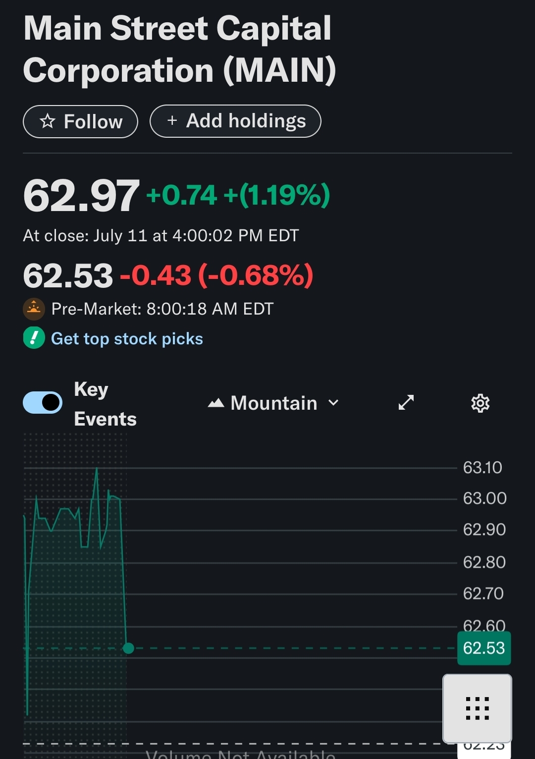This screenshot has width=535, height=759.
Task: Tap the 62.70 axis label
Action: tap(483, 594)
